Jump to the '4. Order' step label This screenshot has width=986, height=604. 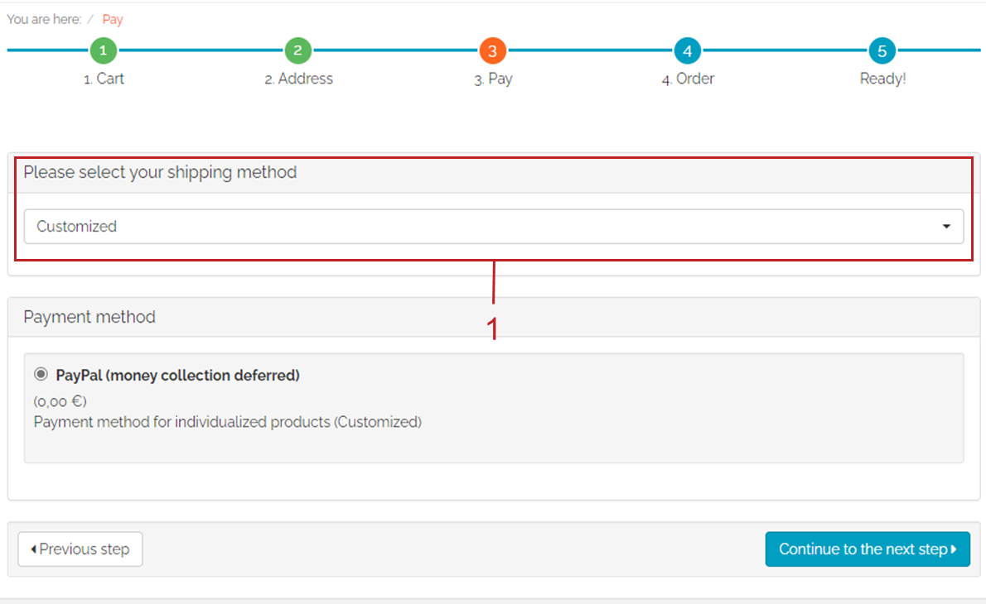(688, 79)
